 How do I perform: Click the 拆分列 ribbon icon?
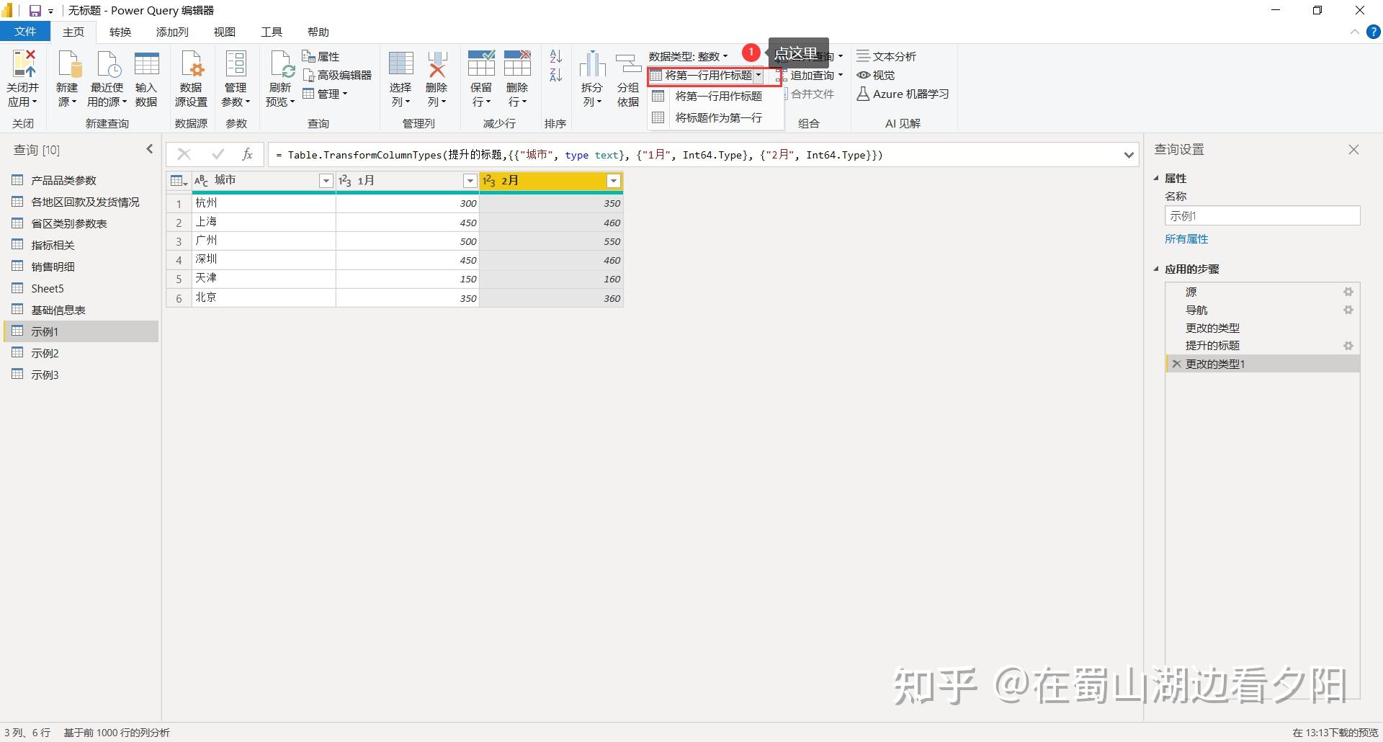[592, 65]
